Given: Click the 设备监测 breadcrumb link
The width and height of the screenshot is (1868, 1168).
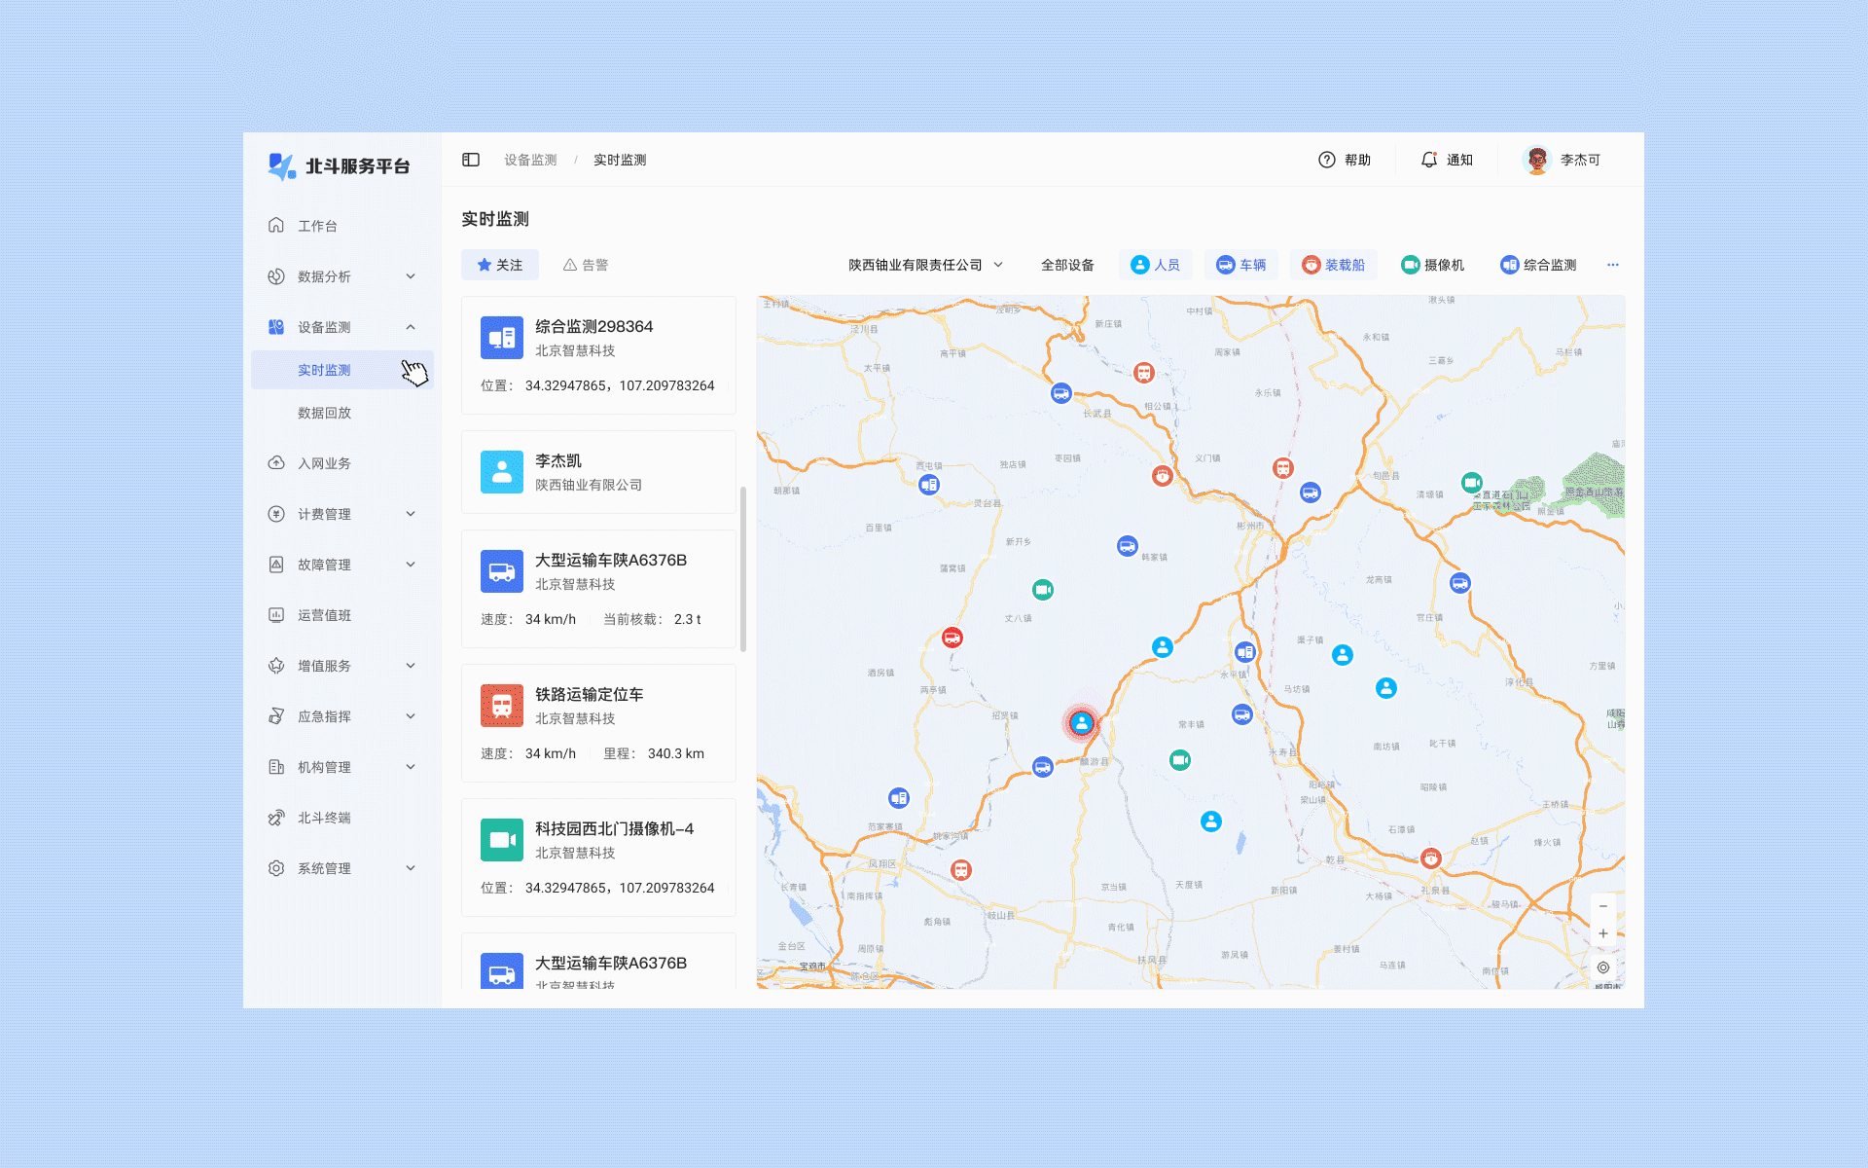Looking at the screenshot, I should pyautogui.click(x=530, y=160).
